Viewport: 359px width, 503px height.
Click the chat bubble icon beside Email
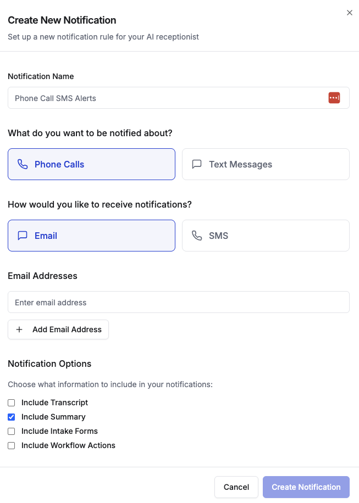point(23,236)
